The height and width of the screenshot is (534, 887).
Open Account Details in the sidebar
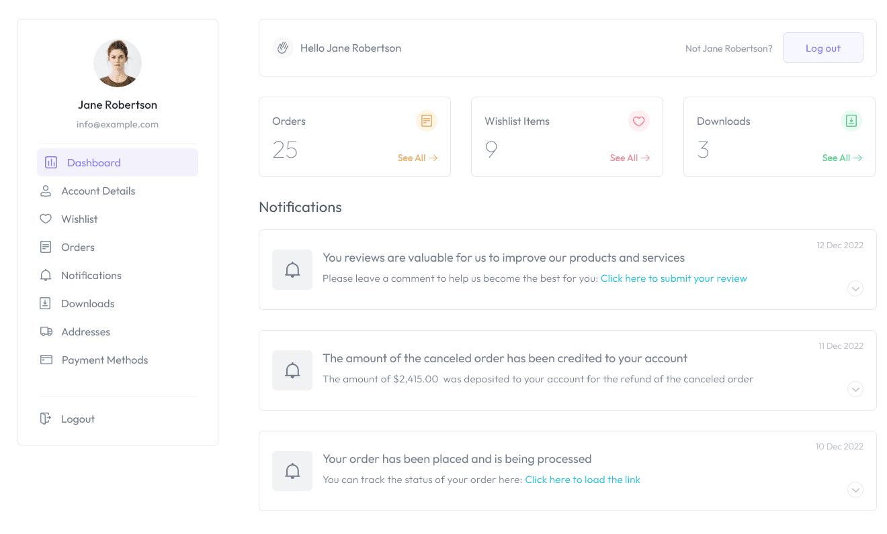click(98, 191)
